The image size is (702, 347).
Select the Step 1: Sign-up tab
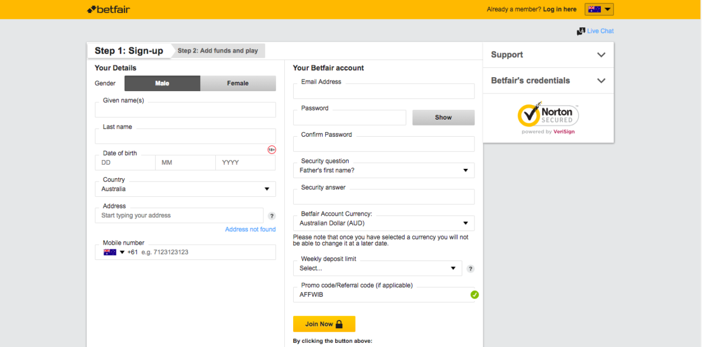129,50
